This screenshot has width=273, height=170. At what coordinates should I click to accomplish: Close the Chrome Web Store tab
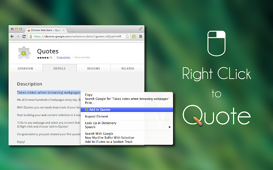(64, 30)
